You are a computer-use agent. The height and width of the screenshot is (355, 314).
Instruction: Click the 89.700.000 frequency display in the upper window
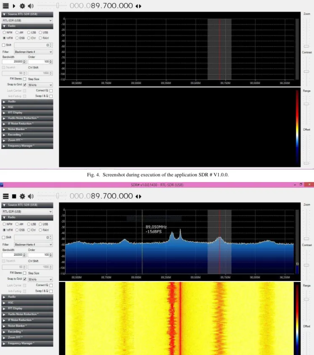(x=101, y=5)
